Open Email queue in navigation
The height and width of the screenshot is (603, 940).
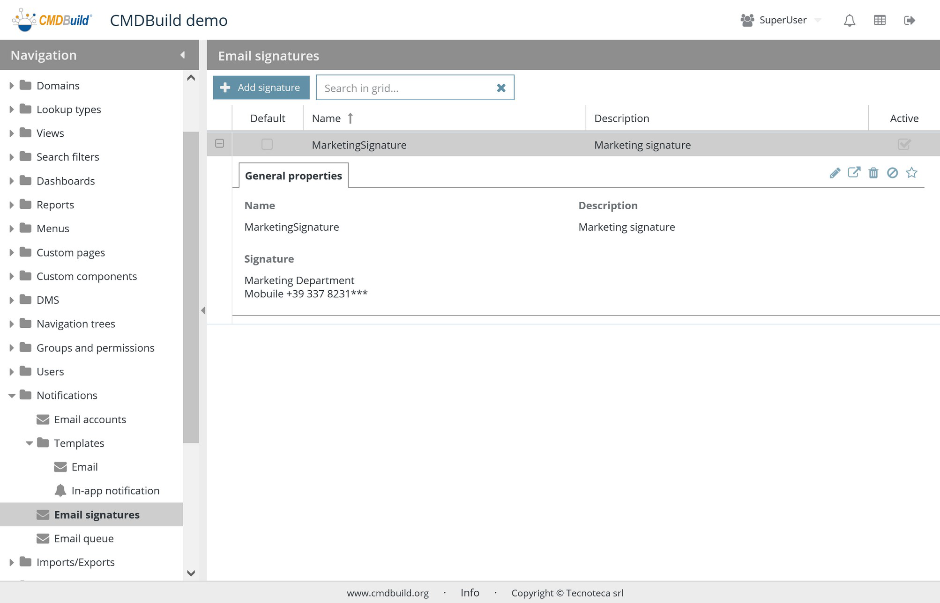point(83,538)
